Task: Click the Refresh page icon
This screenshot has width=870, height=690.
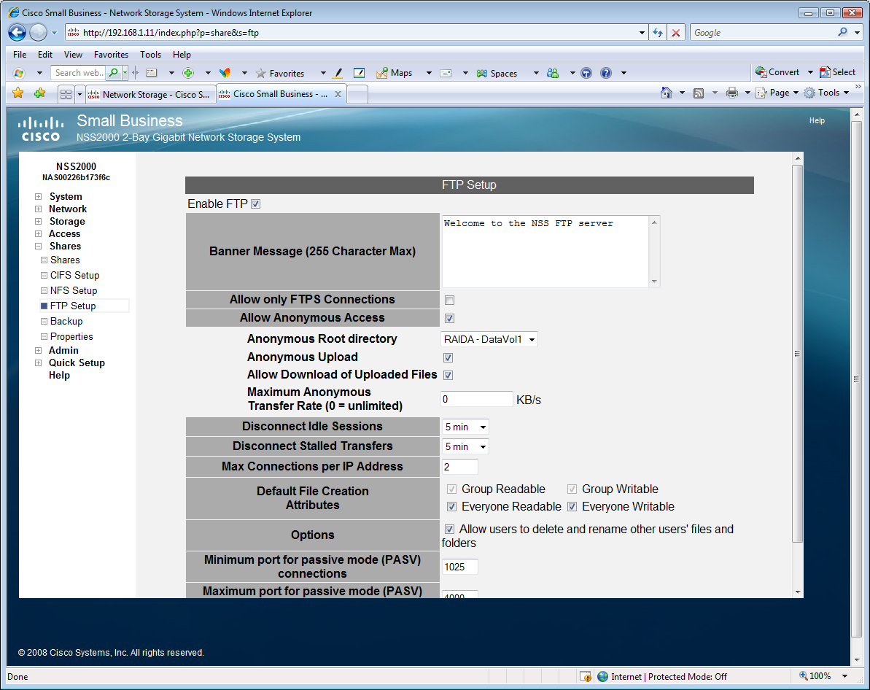Action: [658, 33]
